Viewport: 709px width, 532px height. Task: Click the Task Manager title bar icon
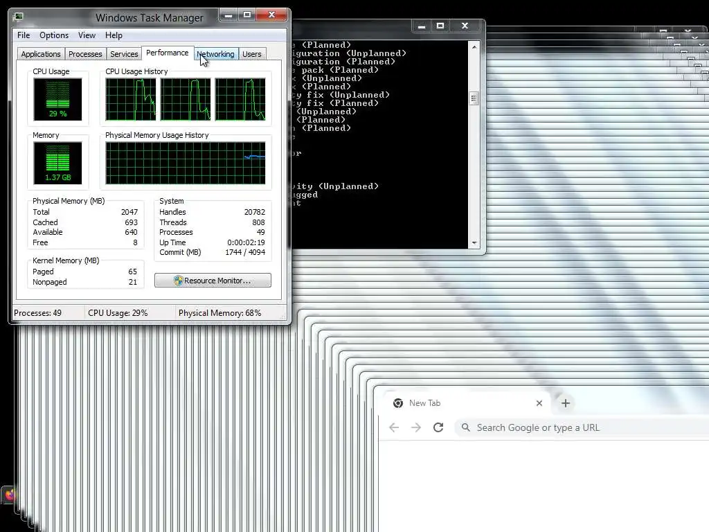pos(19,17)
